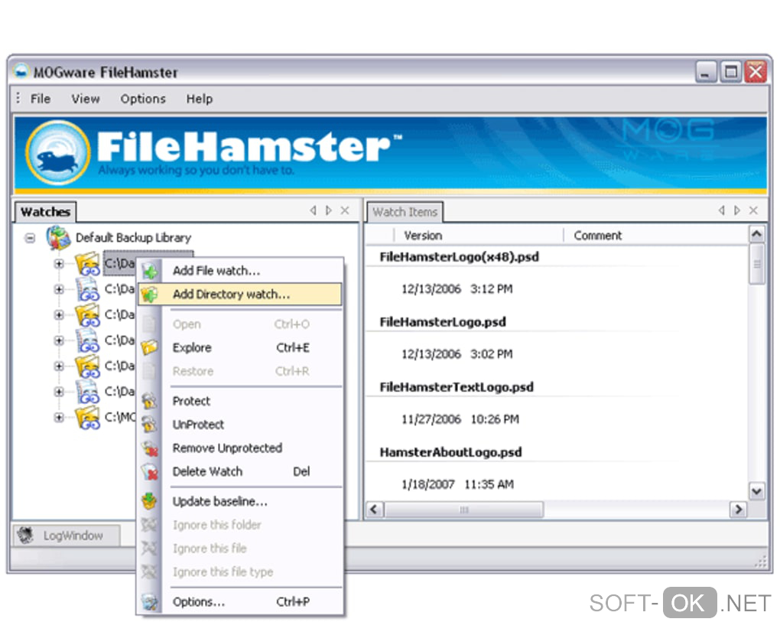Select version 12/13/2006 3:02 PM

pyautogui.click(x=457, y=353)
